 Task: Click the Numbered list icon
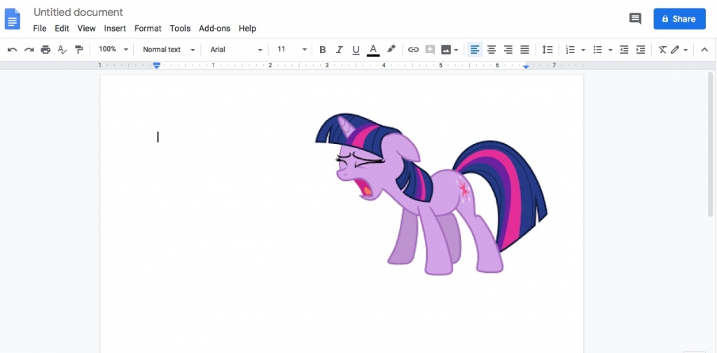[570, 50]
